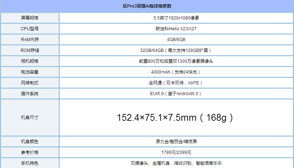Image resolution: width=294 pixels, height=168 pixels.
Task: Select the 机身尺寸 label cell
Action: (30, 118)
